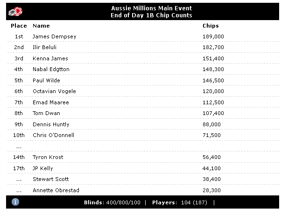Click on Kenna James row name
The image size is (281, 209).
(x=50, y=58)
